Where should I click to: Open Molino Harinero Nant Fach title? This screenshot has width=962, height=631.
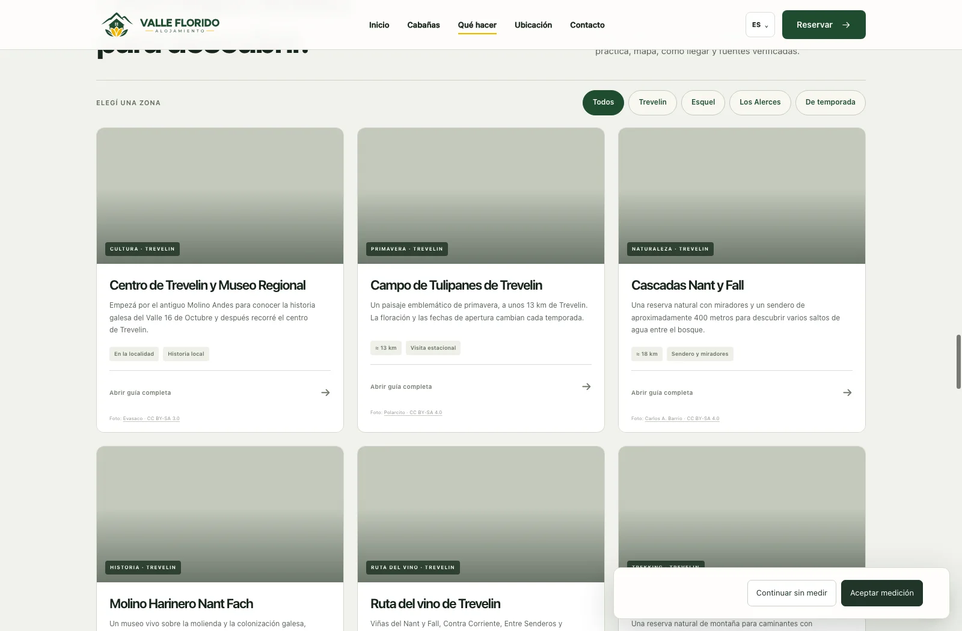click(x=181, y=604)
